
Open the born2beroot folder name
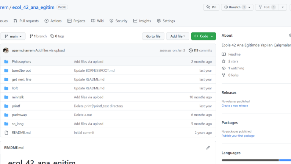pyautogui.click(x=21, y=71)
